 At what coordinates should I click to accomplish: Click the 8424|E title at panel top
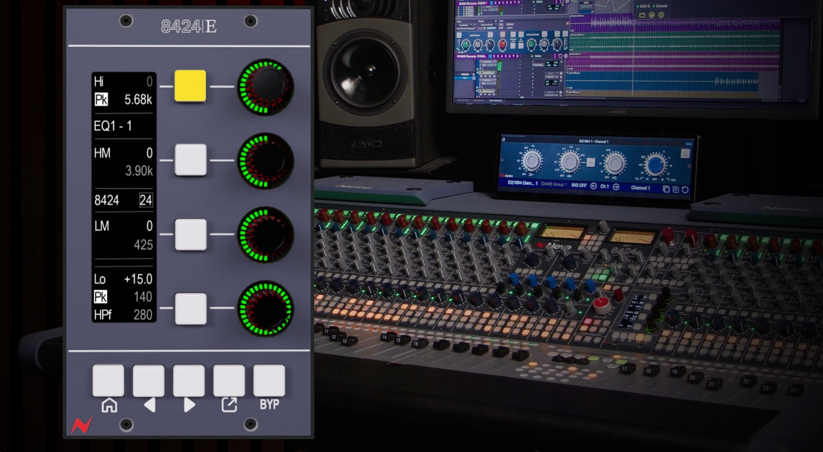(189, 26)
